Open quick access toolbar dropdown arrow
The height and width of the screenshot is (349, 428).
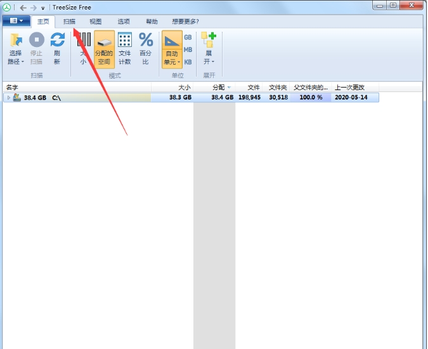point(43,8)
